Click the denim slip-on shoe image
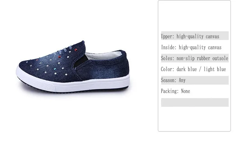240x141 pixels. tap(73, 67)
